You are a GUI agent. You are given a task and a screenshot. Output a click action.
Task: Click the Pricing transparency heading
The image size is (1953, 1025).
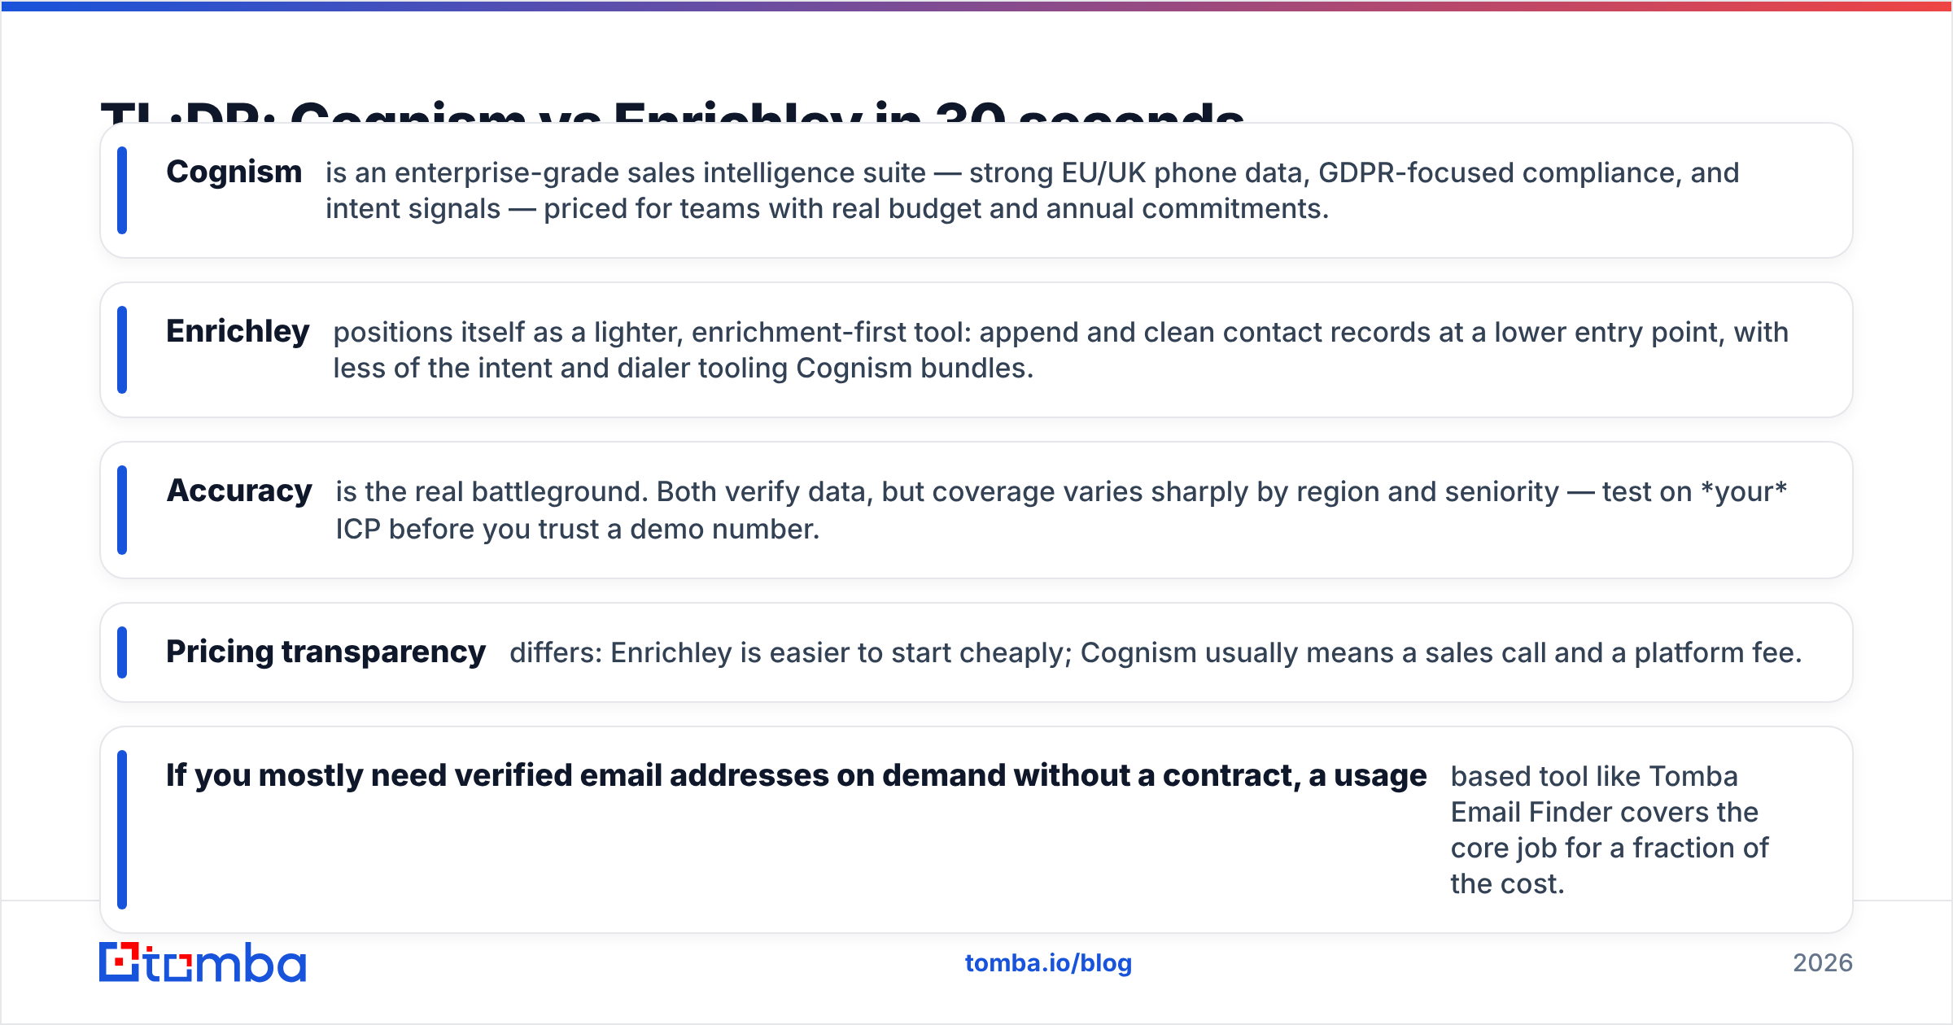[x=325, y=652]
